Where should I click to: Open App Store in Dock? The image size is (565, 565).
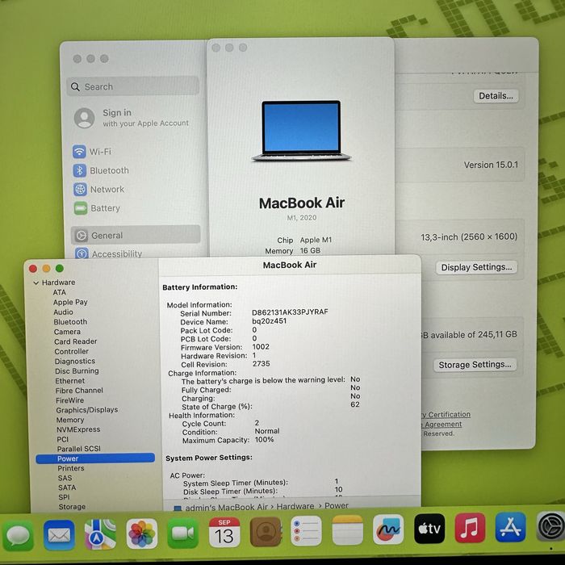[511, 527]
